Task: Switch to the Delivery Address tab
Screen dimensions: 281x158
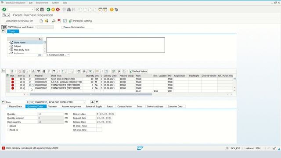Action: pos(155,106)
